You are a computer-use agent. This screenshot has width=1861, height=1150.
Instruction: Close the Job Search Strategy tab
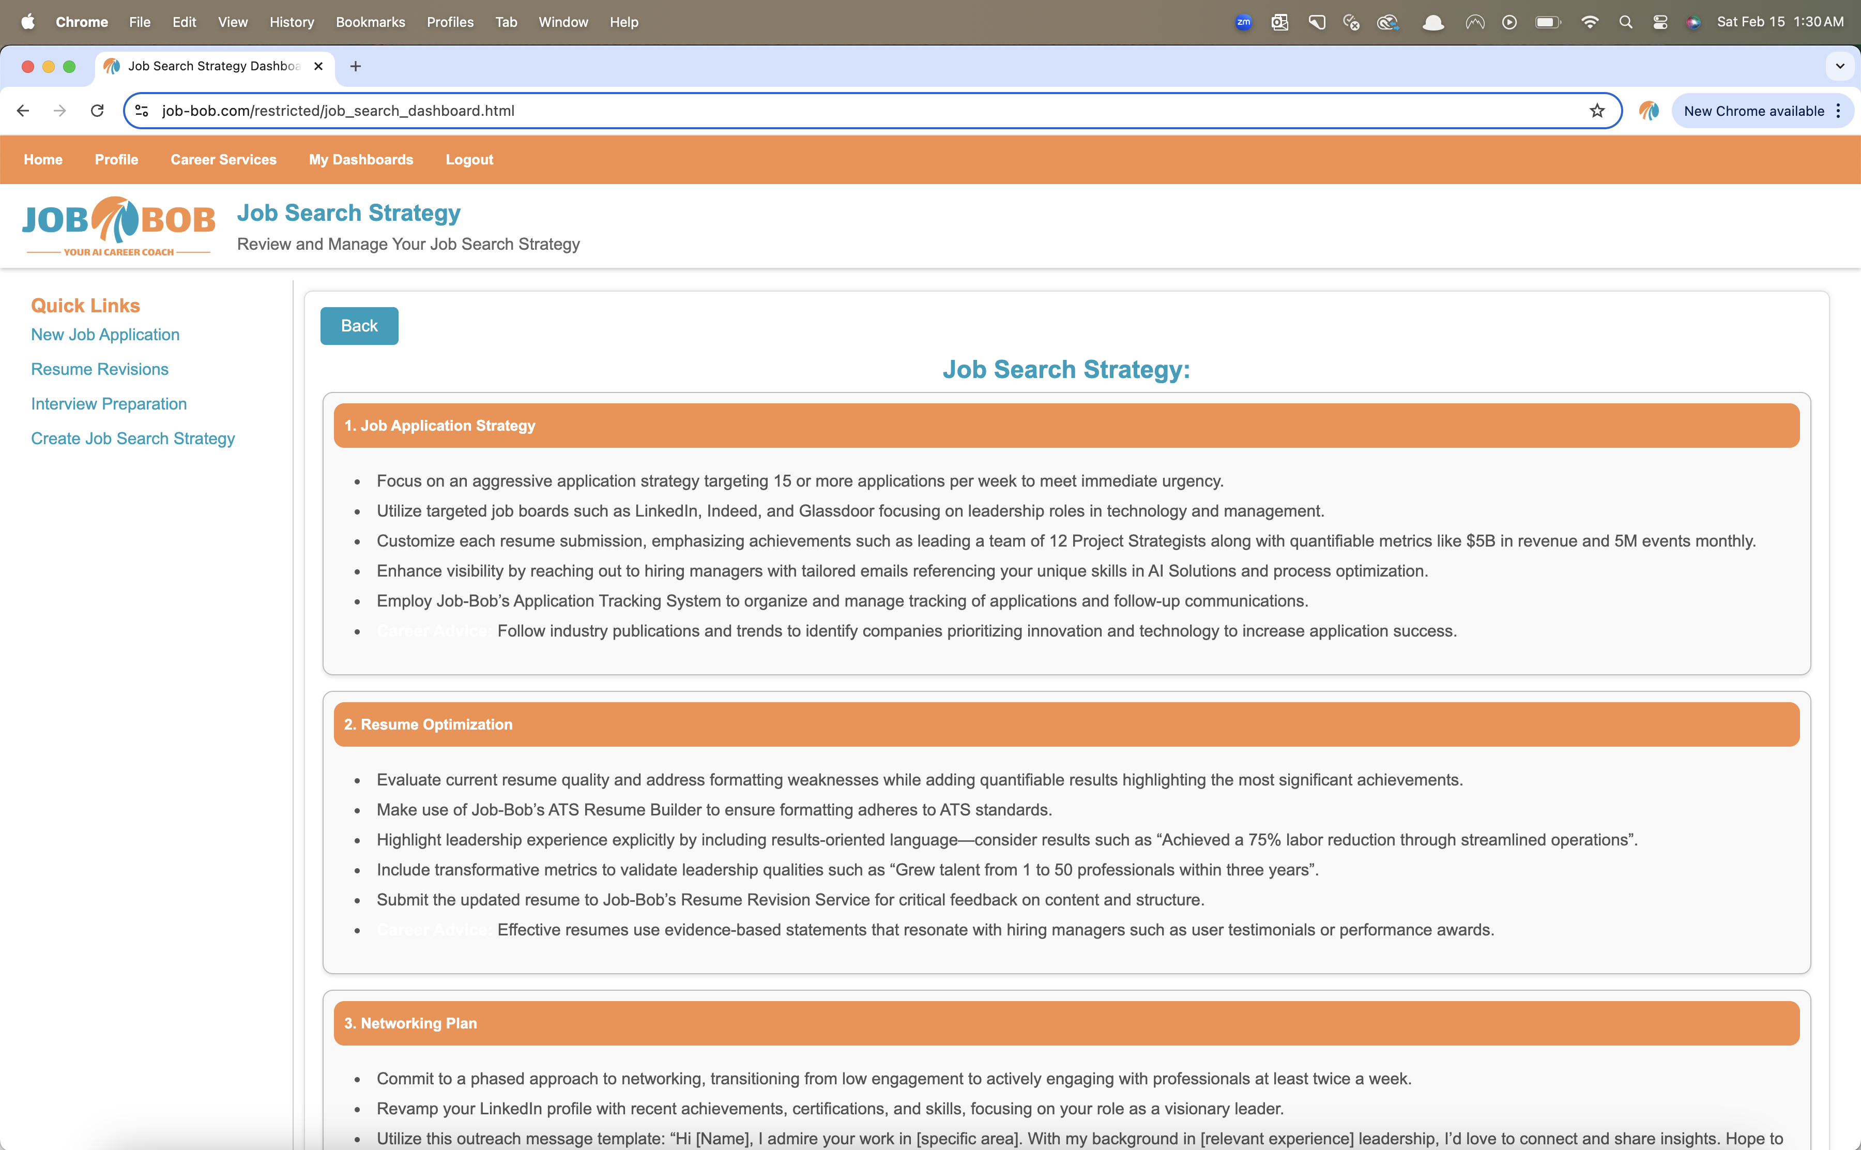pos(318,66)
